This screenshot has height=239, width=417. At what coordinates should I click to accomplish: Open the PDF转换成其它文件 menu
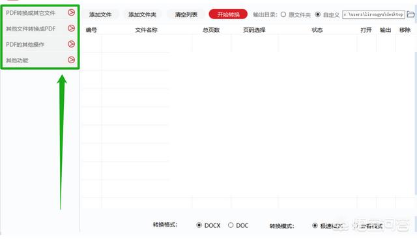[40, 12]
